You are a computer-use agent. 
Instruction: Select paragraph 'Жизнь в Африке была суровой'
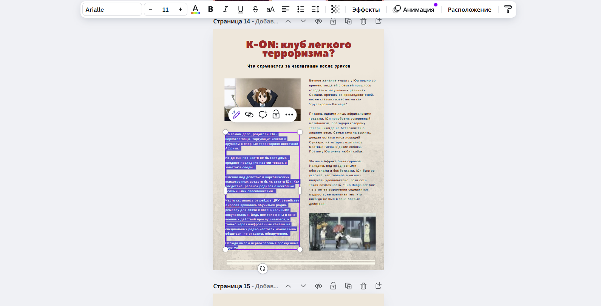[342, 183]
